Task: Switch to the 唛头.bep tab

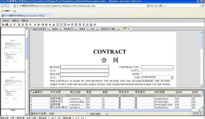Action: pos(95,29)
